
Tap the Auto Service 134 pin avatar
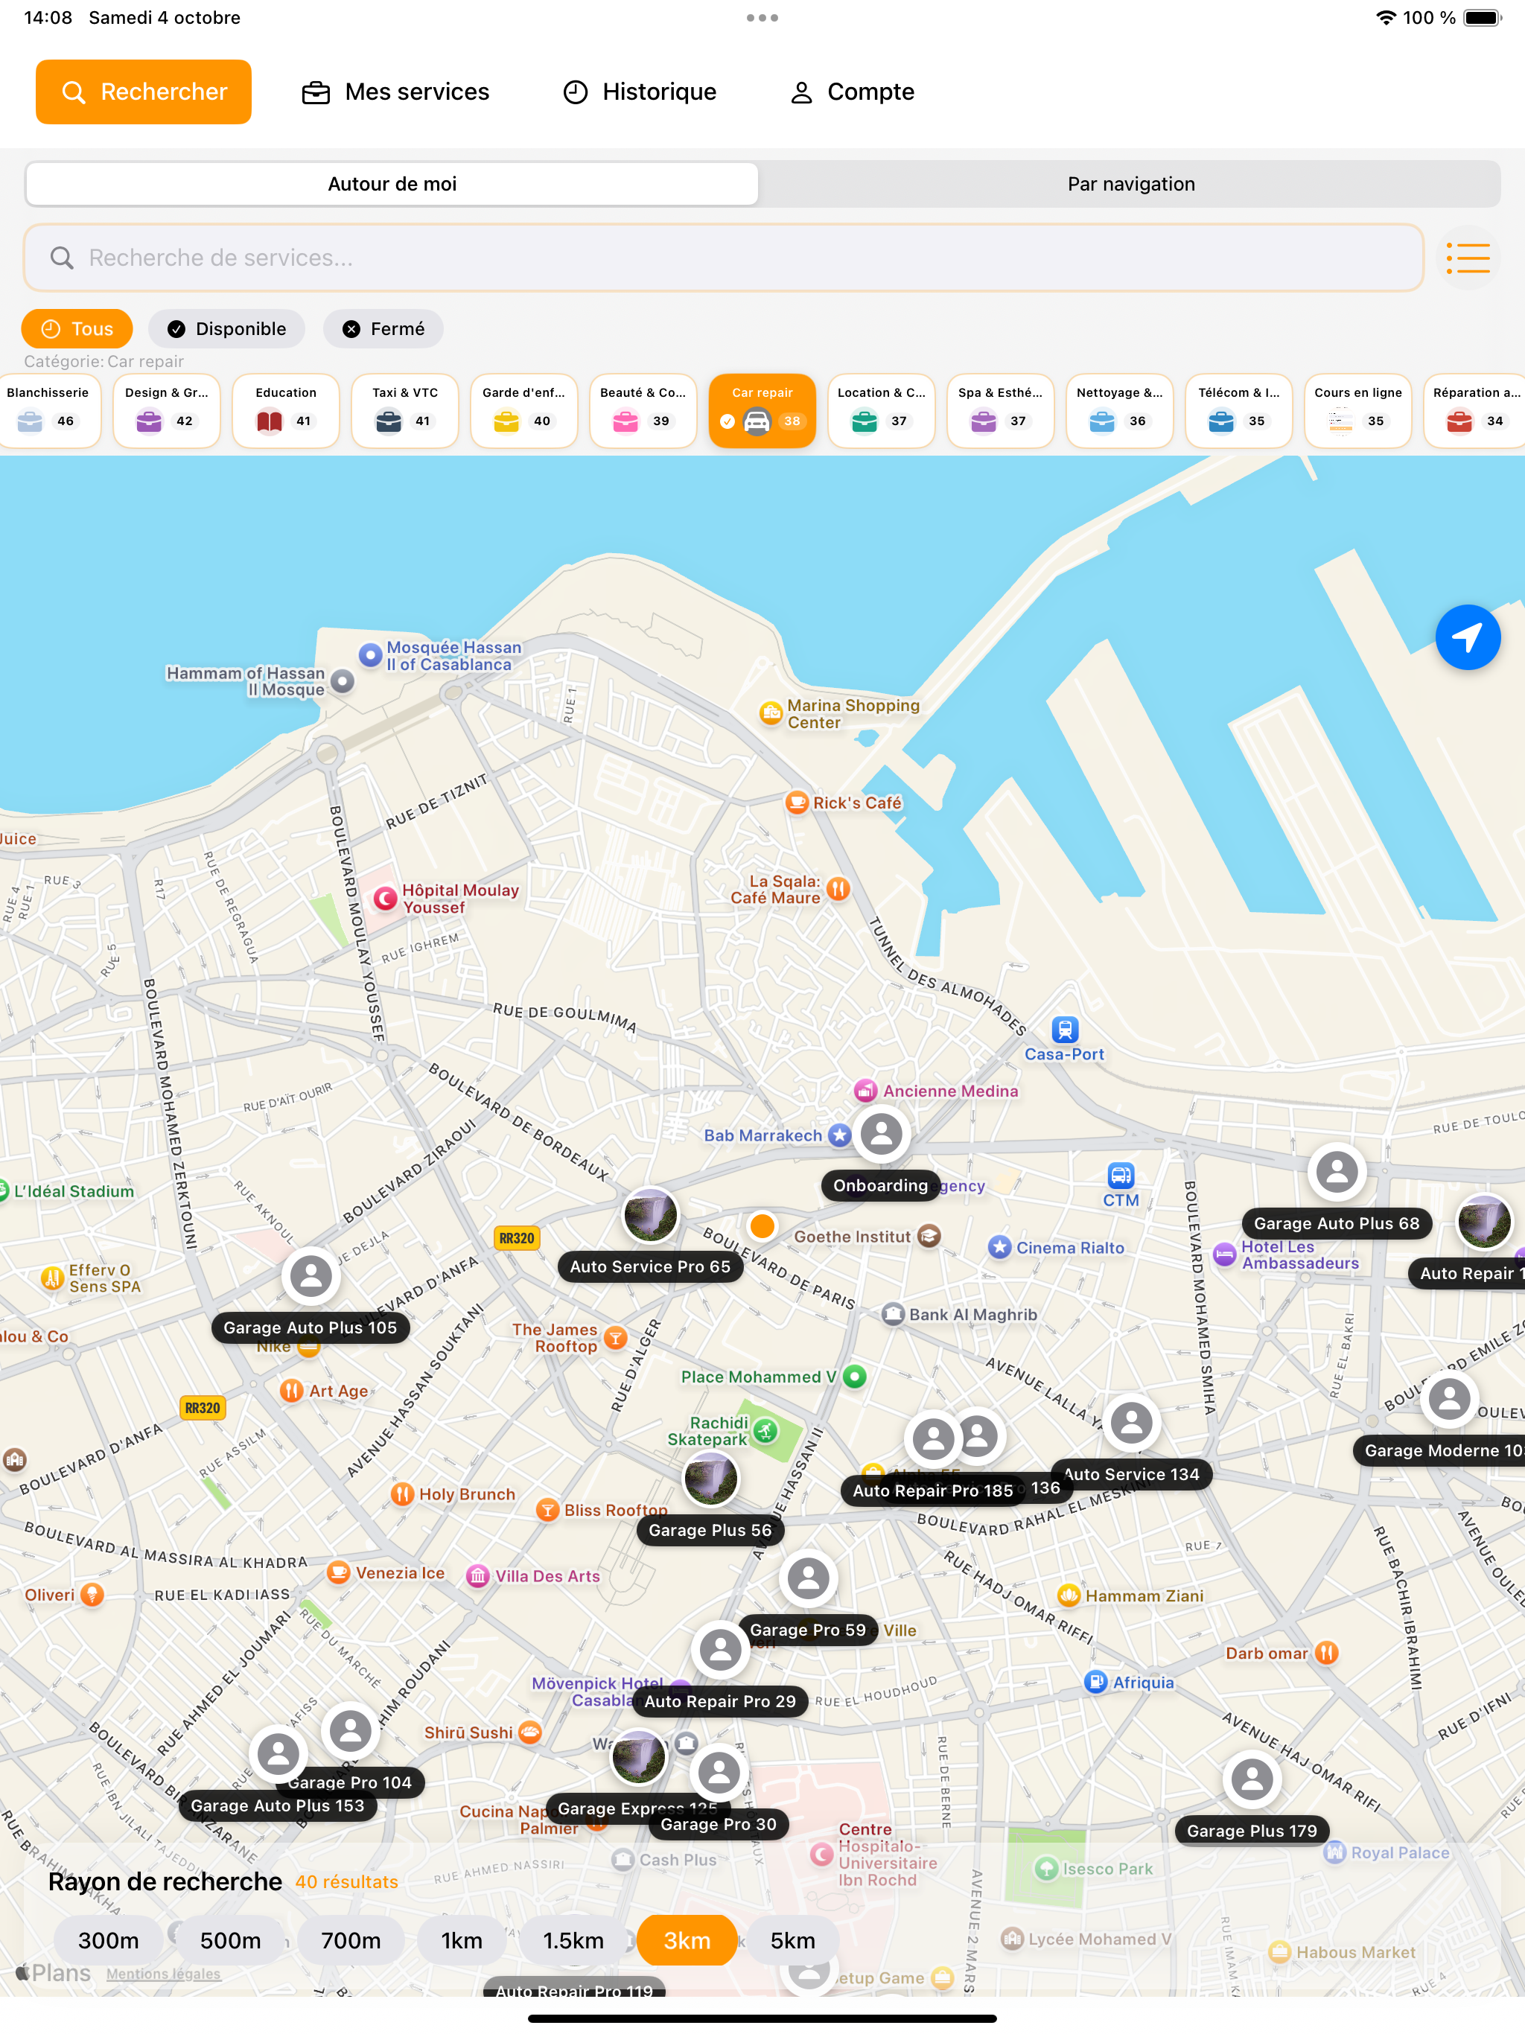tap(1131, 1423)
